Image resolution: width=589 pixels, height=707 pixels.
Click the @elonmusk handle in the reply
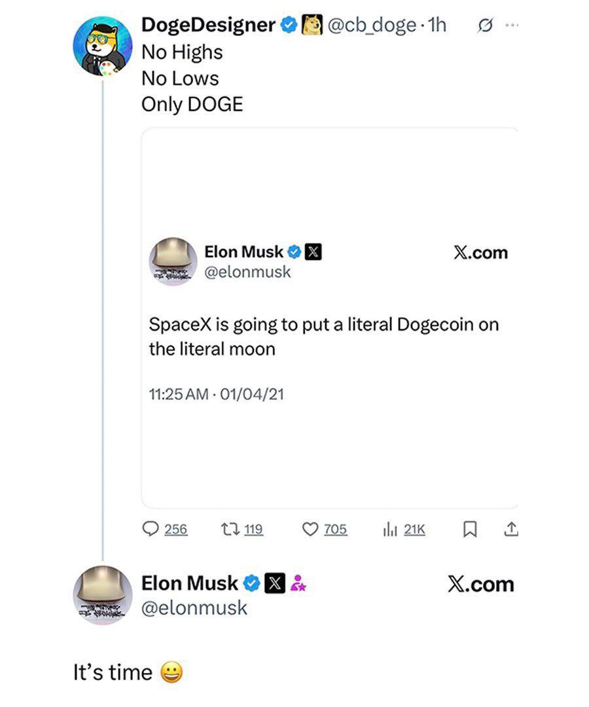tap(194, 607)
